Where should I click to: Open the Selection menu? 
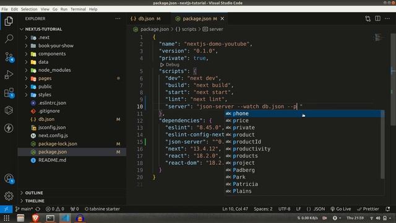[x=29, y=9]
